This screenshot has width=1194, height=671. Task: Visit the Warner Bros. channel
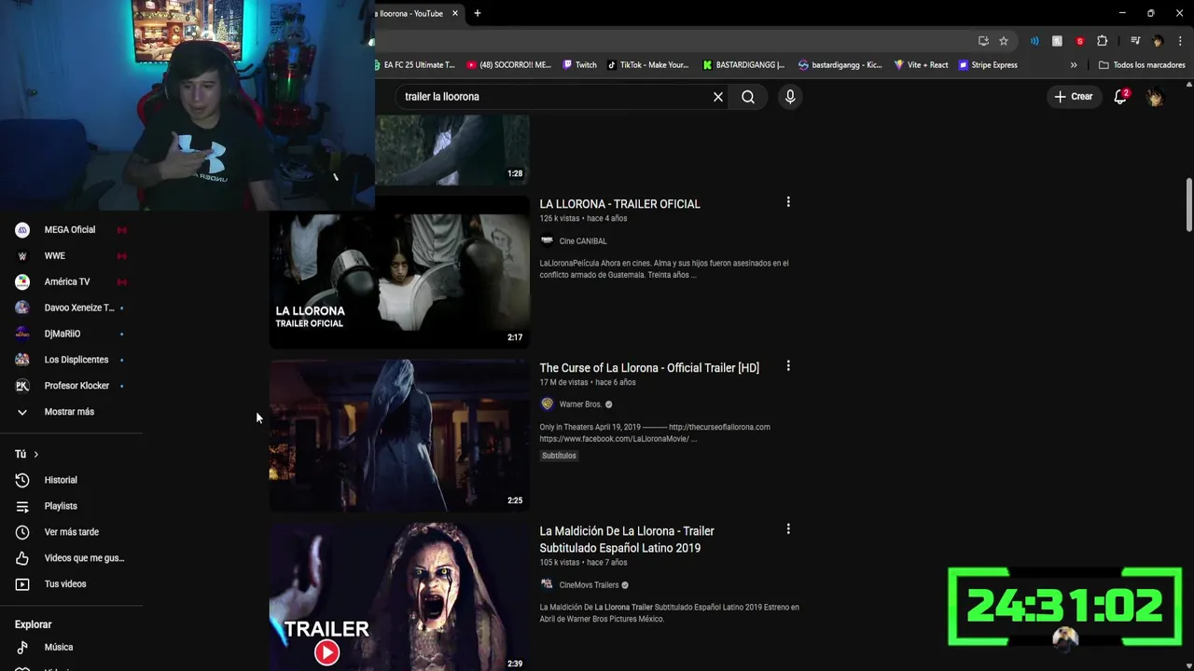click(580, 404)
